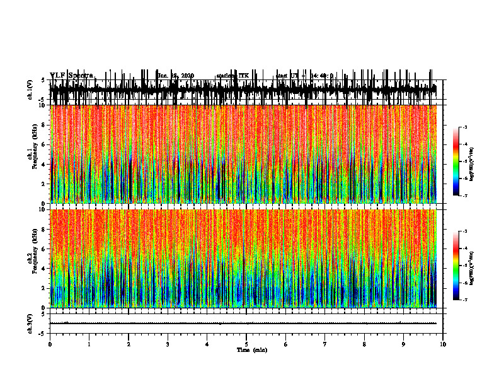Click the ch.1 spectrogram color scale bar
The width and height of the screenshot is (499, 386).
(456, 161)
